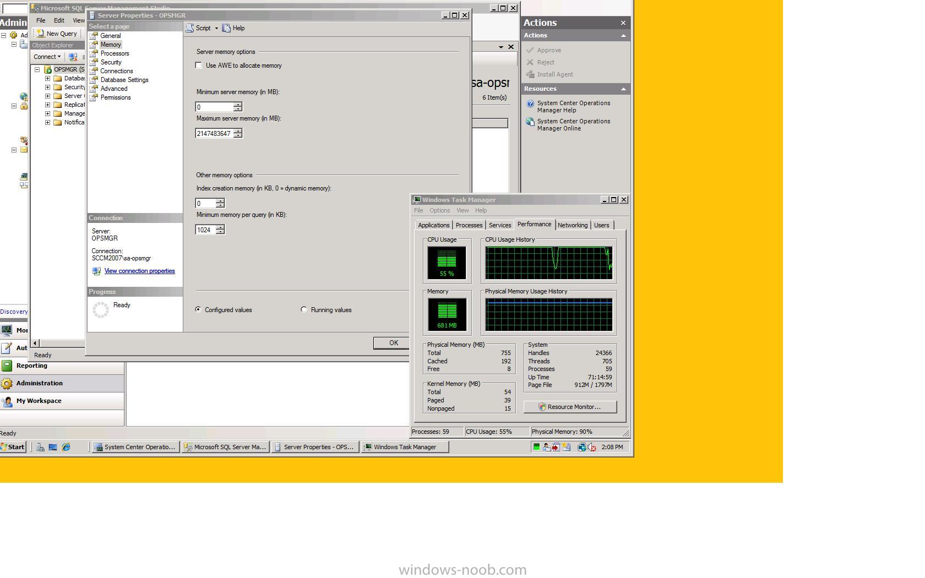Viewport: 925px width, 578px height.
Task: Open the Reporting workspace
Action: point(62,366)
